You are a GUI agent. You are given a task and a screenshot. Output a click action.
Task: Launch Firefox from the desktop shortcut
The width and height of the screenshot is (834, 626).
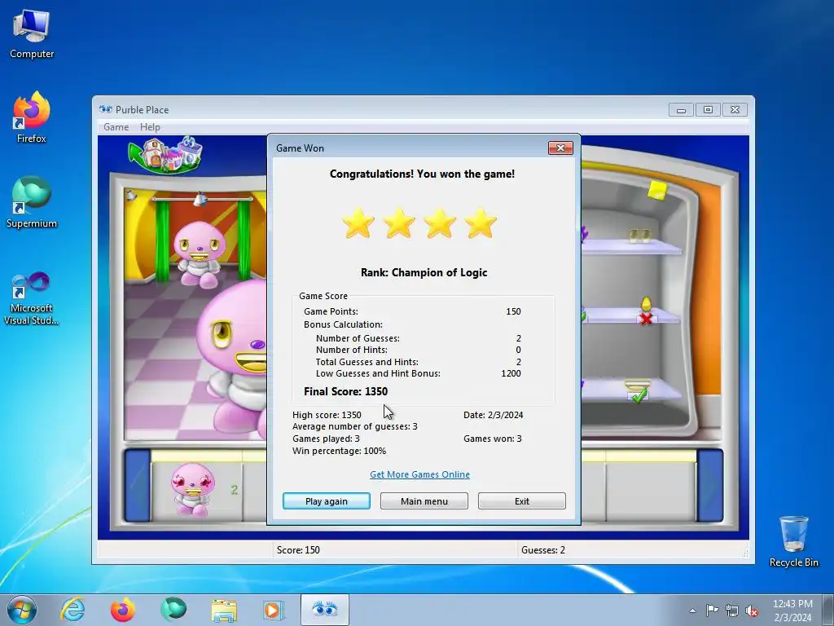coord(32,117)
